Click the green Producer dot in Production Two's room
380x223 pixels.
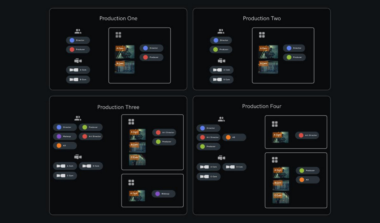coord(289,57)
